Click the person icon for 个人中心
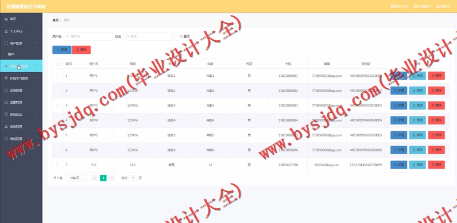The height and width of the screenshot is (223, 457). pos(6,31)
